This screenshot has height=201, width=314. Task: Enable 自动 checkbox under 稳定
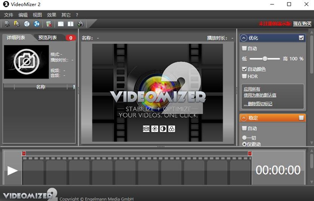[244, 128]
